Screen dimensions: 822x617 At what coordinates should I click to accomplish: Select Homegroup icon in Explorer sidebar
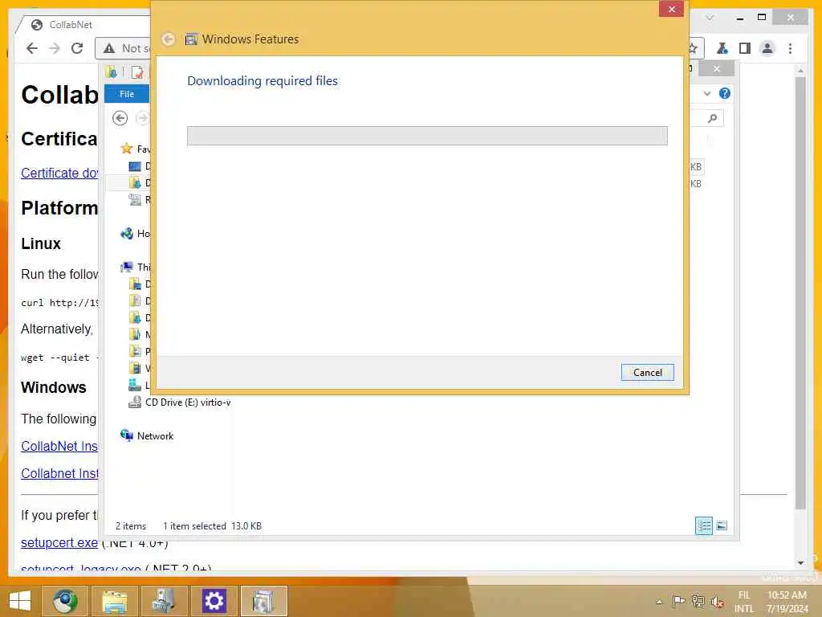click(126, 234)
